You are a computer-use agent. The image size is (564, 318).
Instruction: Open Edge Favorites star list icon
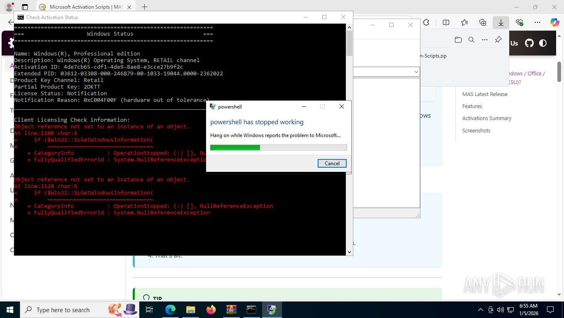tap(464, 22)
